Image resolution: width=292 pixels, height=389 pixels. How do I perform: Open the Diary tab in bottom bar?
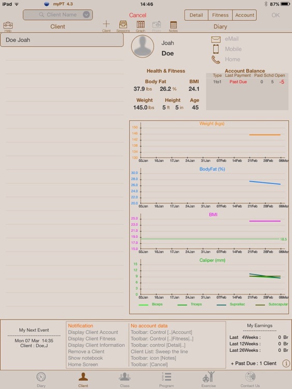[41, 380]
